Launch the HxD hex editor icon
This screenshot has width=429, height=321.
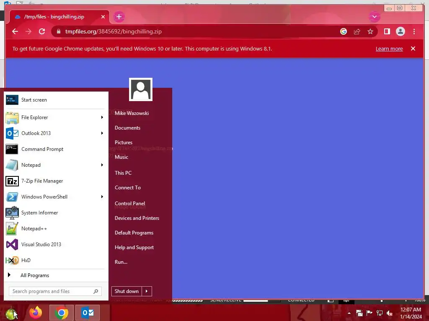12,260
